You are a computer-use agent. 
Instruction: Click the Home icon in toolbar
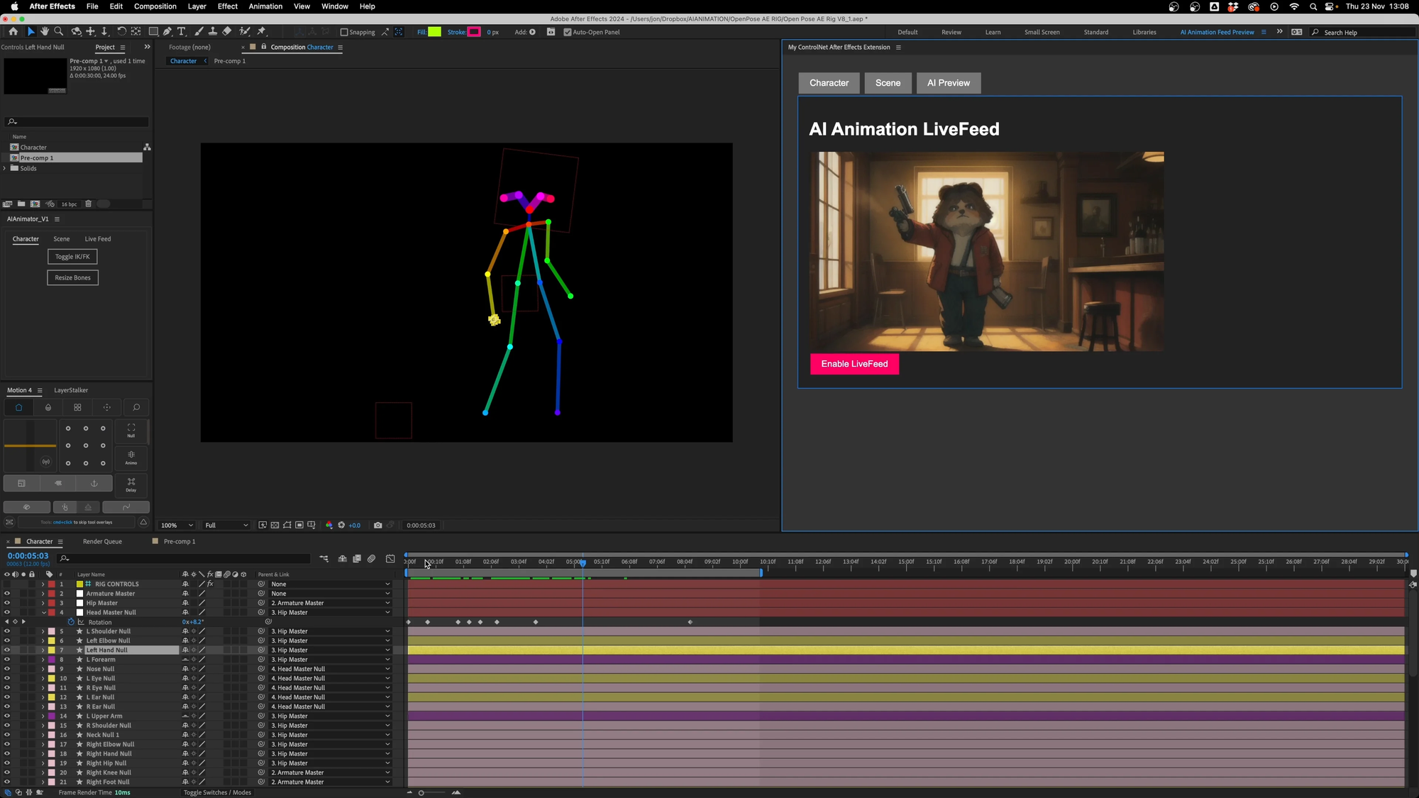click(x=13, y=32)
